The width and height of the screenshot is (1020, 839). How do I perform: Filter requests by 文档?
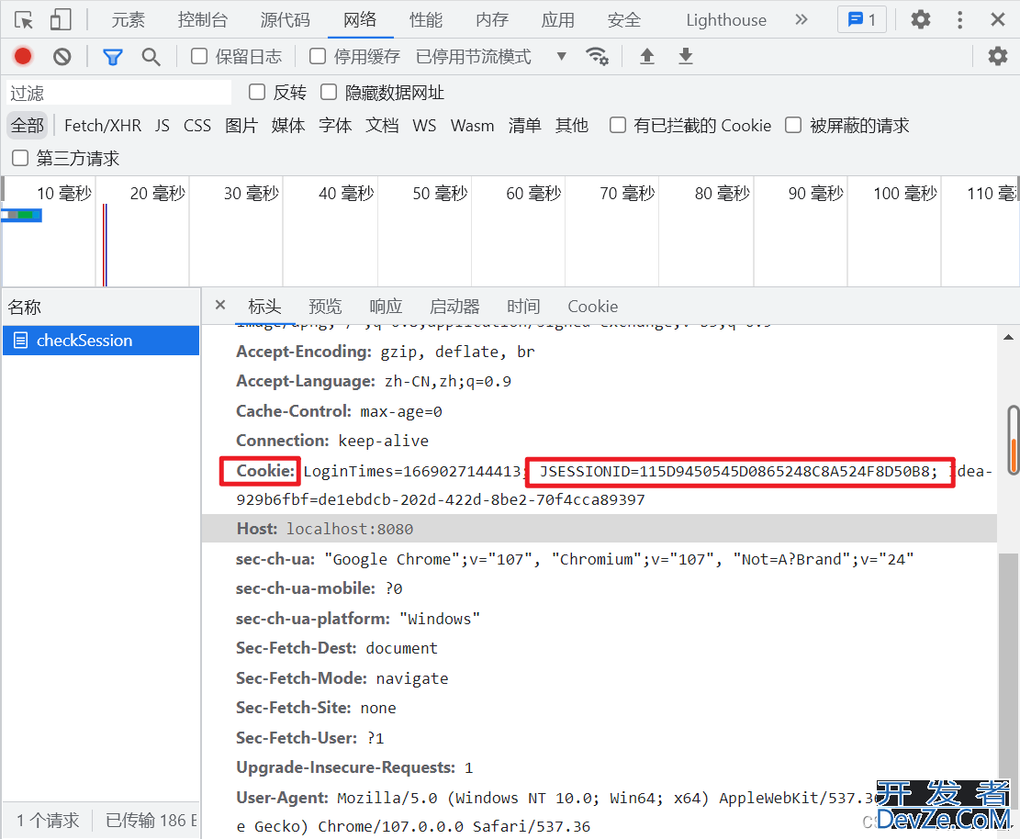(x=382, y=125)
